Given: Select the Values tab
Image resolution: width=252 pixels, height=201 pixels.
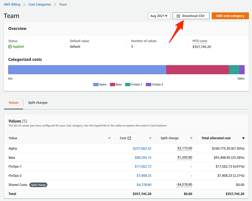Looking at the screenshot, I should click(x=13, y=103).
